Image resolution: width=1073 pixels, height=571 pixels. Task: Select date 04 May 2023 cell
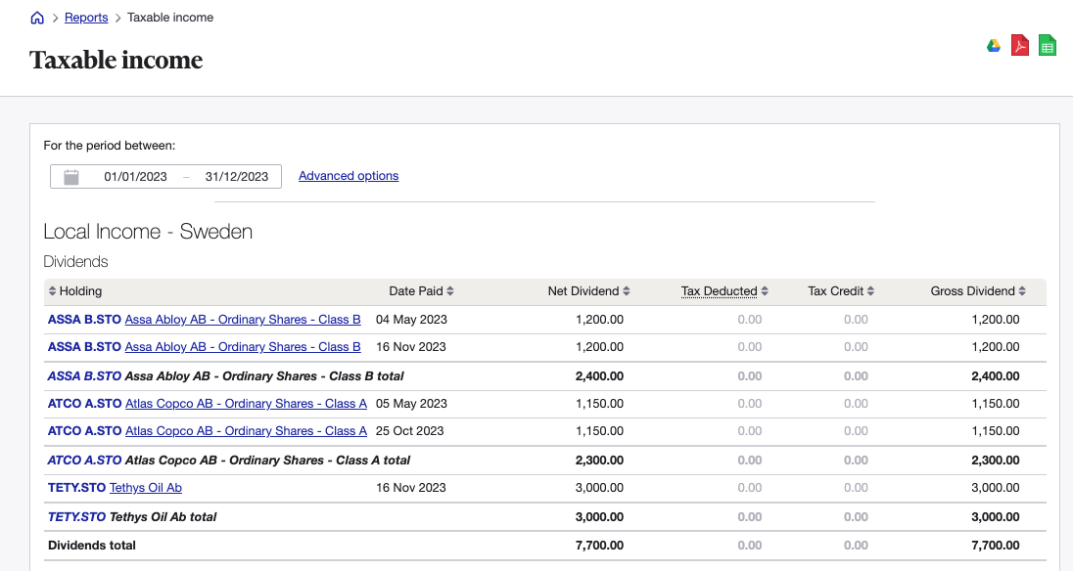[x=411, y=320]
